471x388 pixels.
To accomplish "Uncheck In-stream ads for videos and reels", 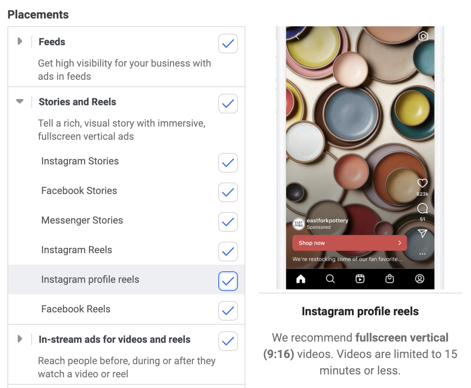I will pyautogui.click(x=228, y=341).
